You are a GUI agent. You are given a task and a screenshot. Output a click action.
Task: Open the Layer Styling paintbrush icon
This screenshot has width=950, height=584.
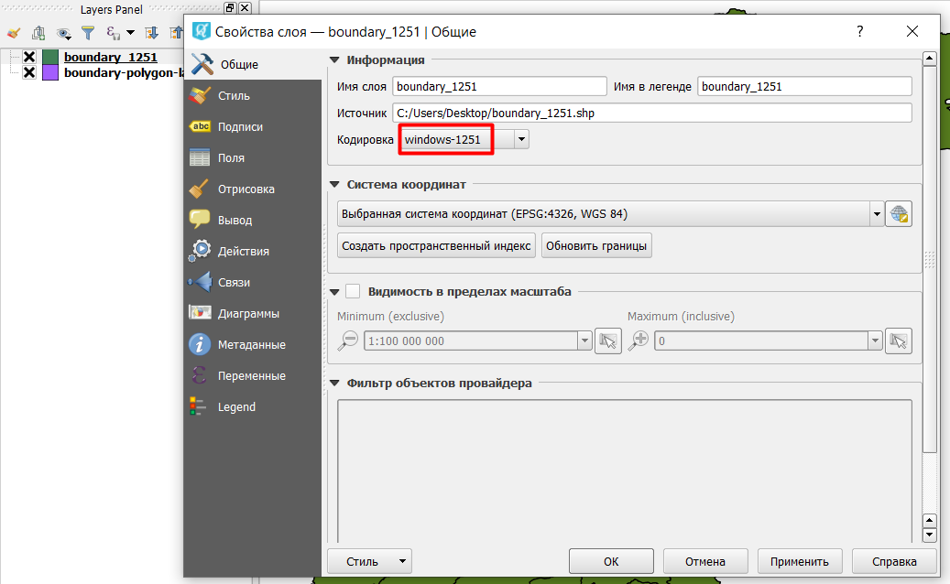click(x=14, y=33)
